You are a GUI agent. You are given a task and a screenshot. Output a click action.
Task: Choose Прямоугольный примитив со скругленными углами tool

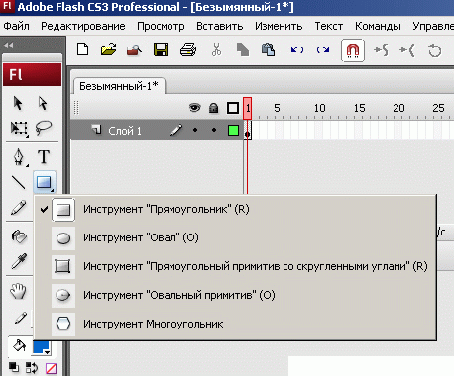click(x=235, y=266)
